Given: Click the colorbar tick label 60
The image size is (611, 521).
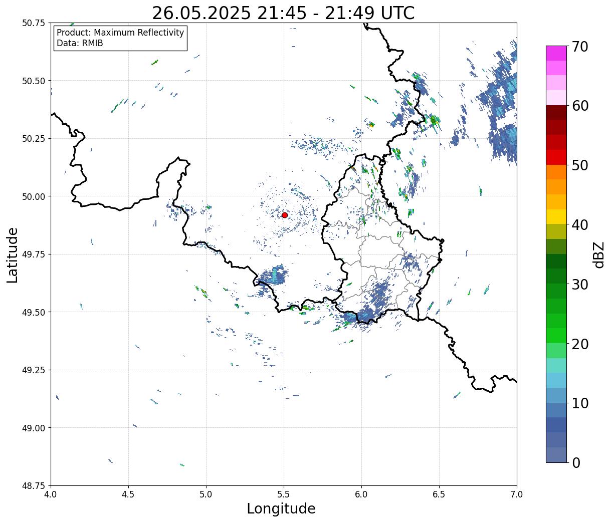Looking at the screenshot, I should [580, 106].
